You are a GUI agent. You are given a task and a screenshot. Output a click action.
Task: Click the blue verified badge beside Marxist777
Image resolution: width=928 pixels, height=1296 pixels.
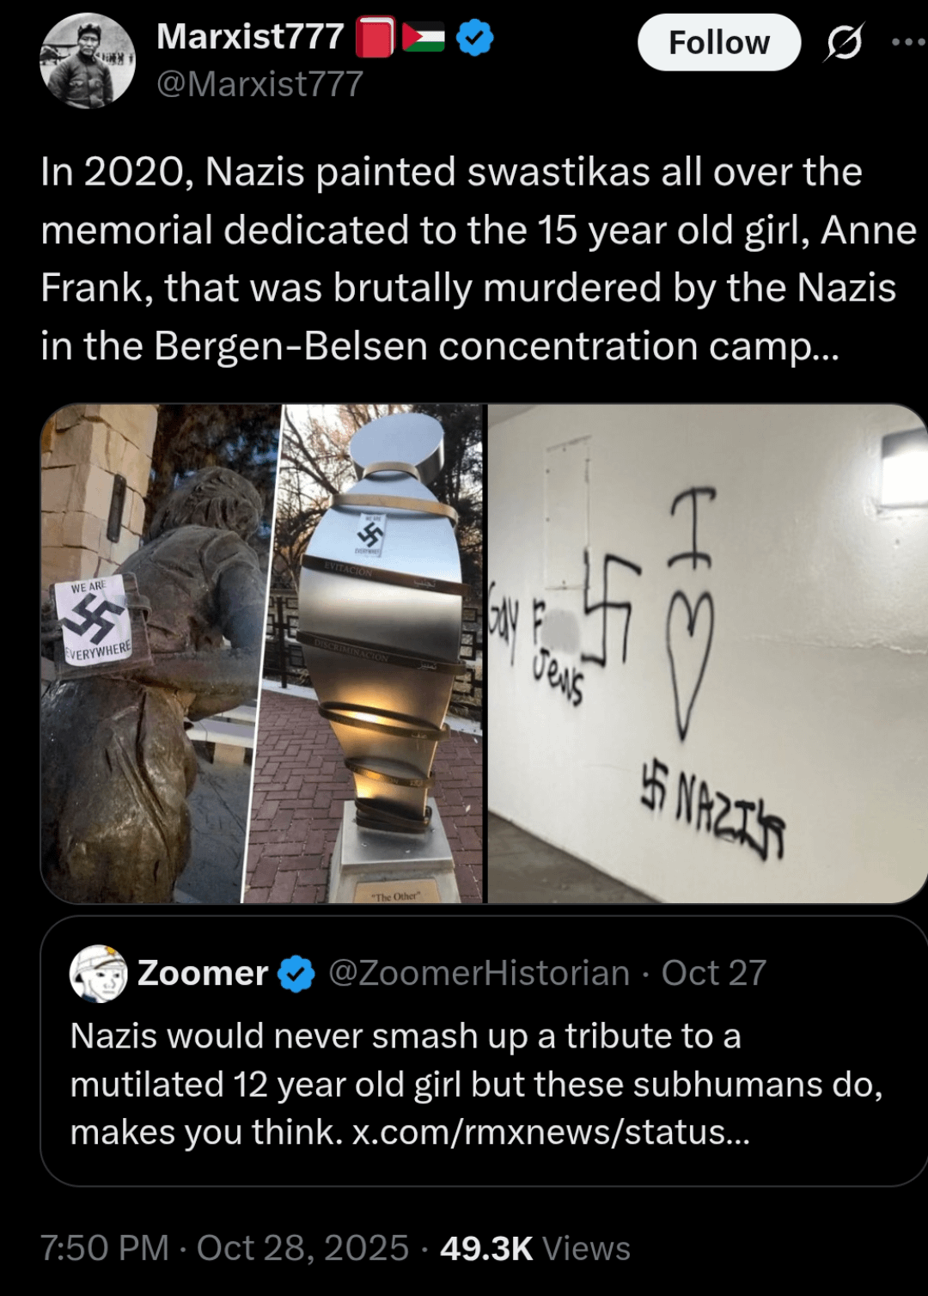(474, 38)
